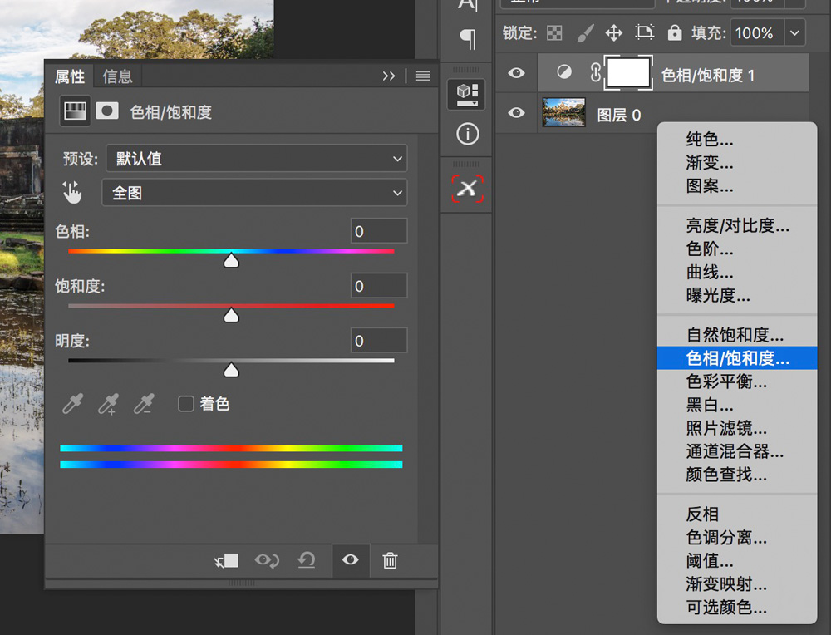Hide the 色相/饱和度 1 layer

[516, 72]
